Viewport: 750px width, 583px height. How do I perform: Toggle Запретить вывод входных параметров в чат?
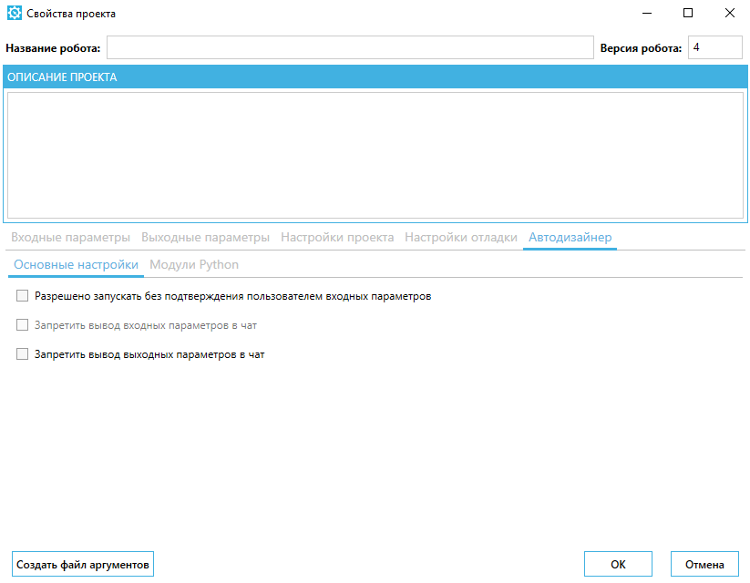23,325
